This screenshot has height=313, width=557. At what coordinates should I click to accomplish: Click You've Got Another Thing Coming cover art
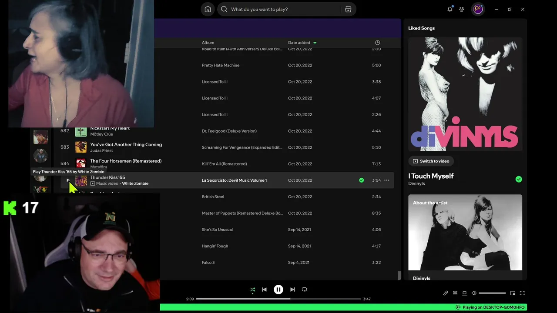[81, 147]
